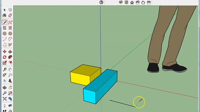Switch to Top view
Viewport: 200px width, 112px height.
126,2
